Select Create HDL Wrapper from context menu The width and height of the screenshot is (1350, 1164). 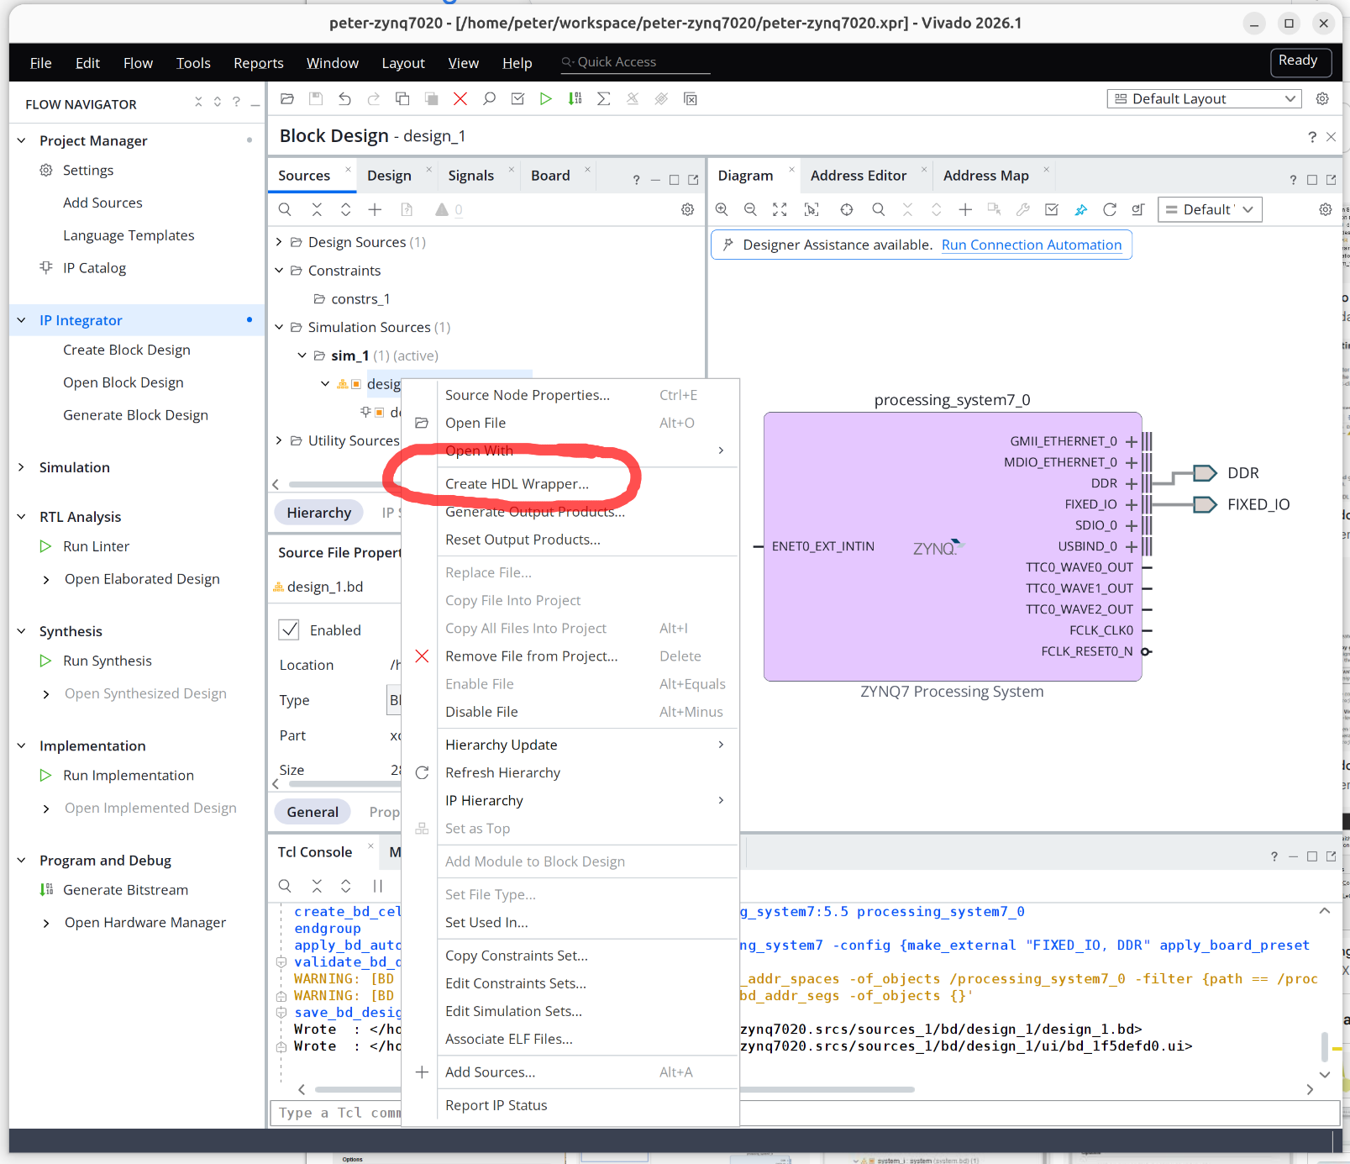tap(517, 483)
